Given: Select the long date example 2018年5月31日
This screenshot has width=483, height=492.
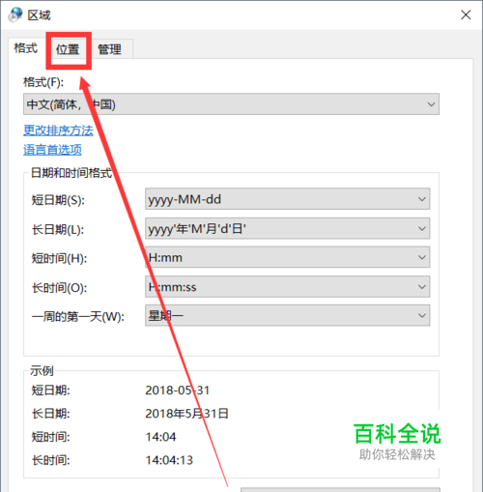Looking at the screenshot, I should click(x=186, y=414).
